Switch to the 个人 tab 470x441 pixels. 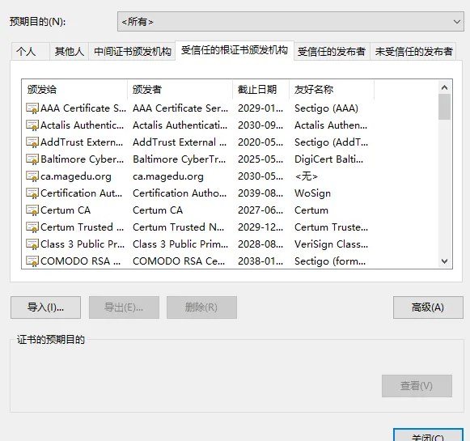(x=30, y=52)
